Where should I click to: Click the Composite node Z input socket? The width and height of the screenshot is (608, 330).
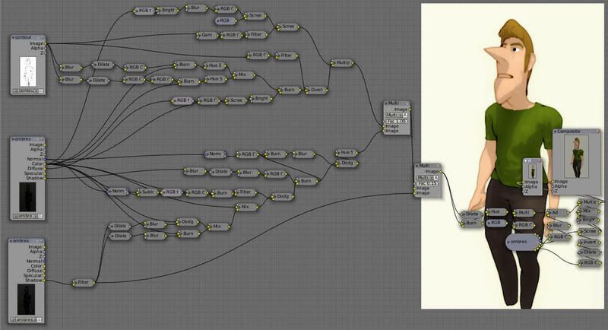[553, 191]
